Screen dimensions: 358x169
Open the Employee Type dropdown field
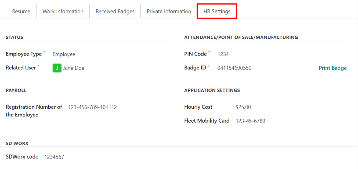pyautogui.click(x=64, y=54)
